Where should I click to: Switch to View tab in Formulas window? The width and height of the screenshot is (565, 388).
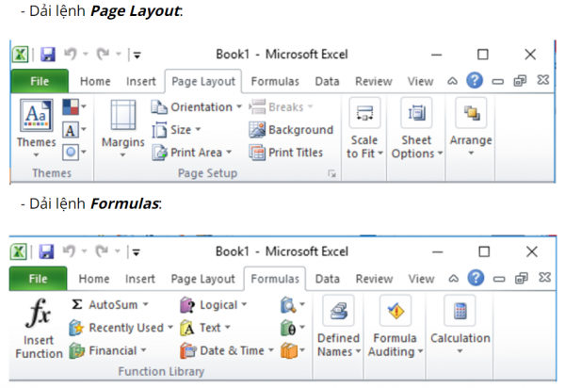421,279
